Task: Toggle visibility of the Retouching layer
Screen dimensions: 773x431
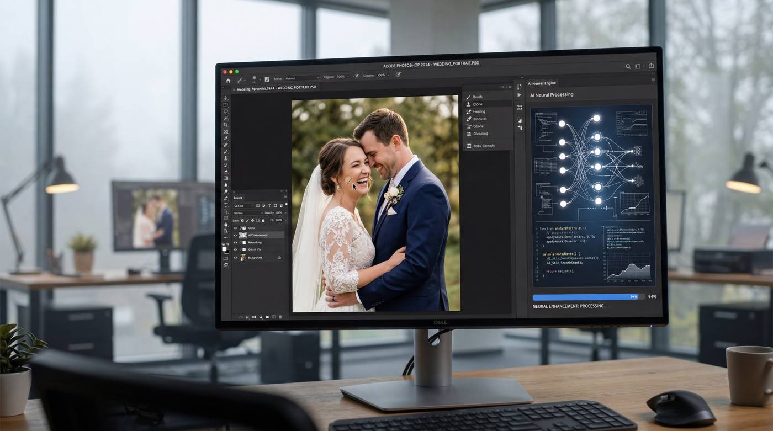Action: tap(235, 242)
